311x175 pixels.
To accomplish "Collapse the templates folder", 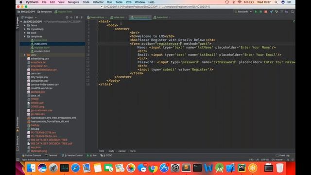I will [25, 36].
